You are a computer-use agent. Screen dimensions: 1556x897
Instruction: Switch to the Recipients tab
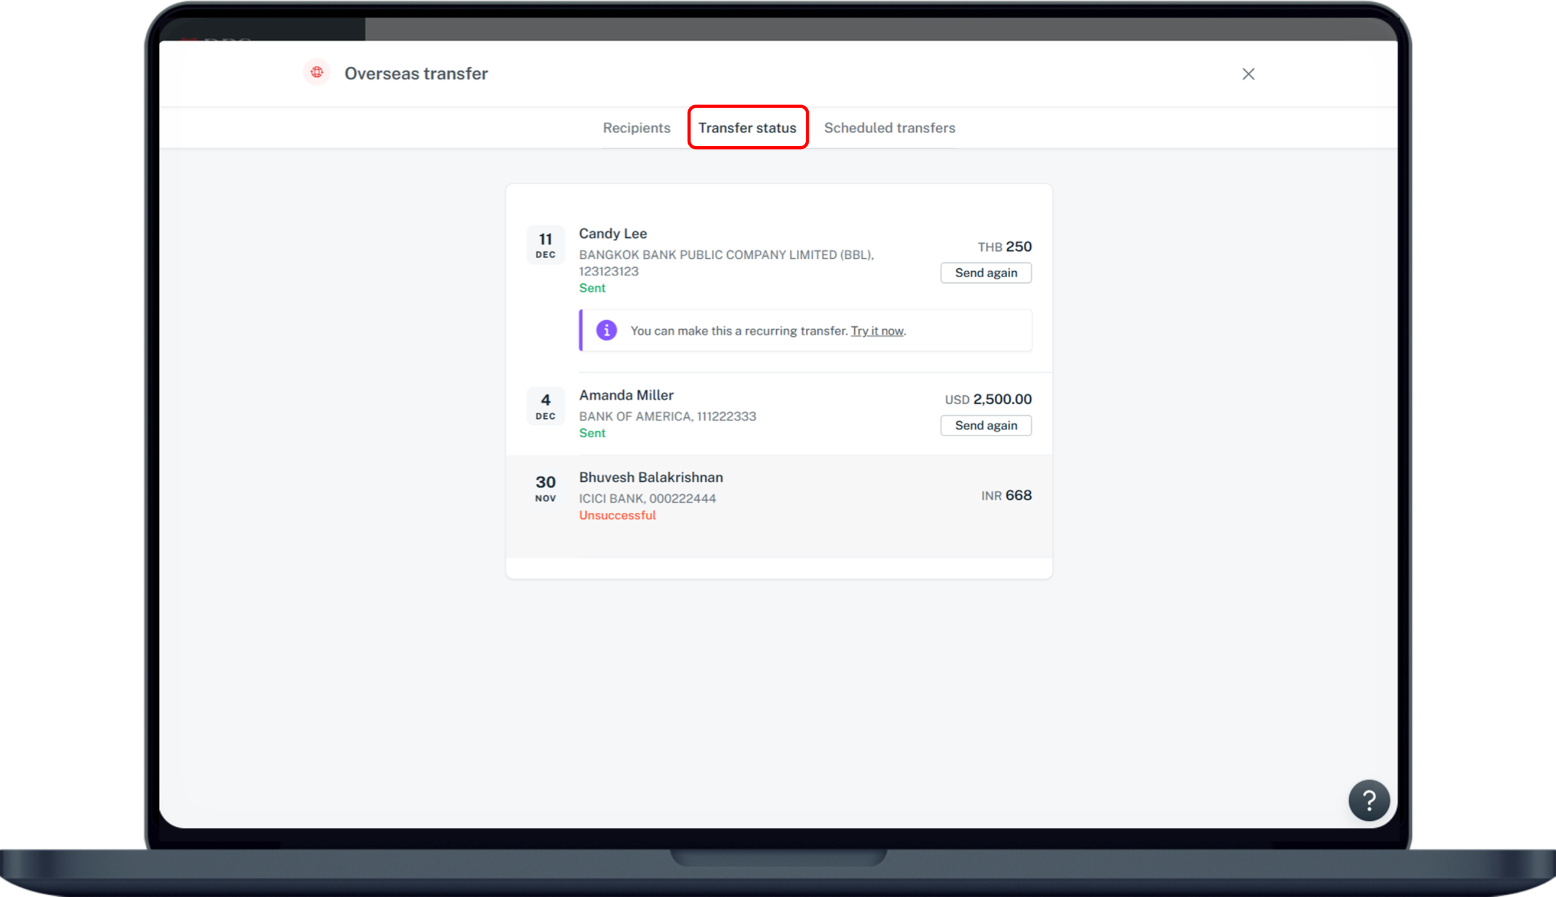(x=636, y=128)
